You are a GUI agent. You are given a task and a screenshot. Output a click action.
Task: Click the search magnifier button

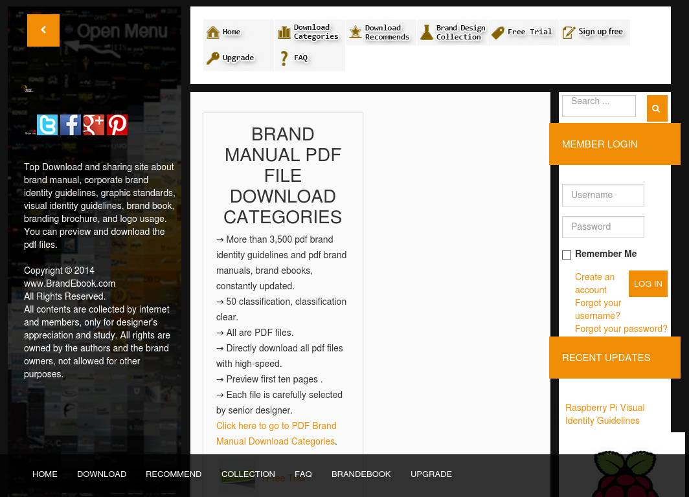(x=656, y=109)
